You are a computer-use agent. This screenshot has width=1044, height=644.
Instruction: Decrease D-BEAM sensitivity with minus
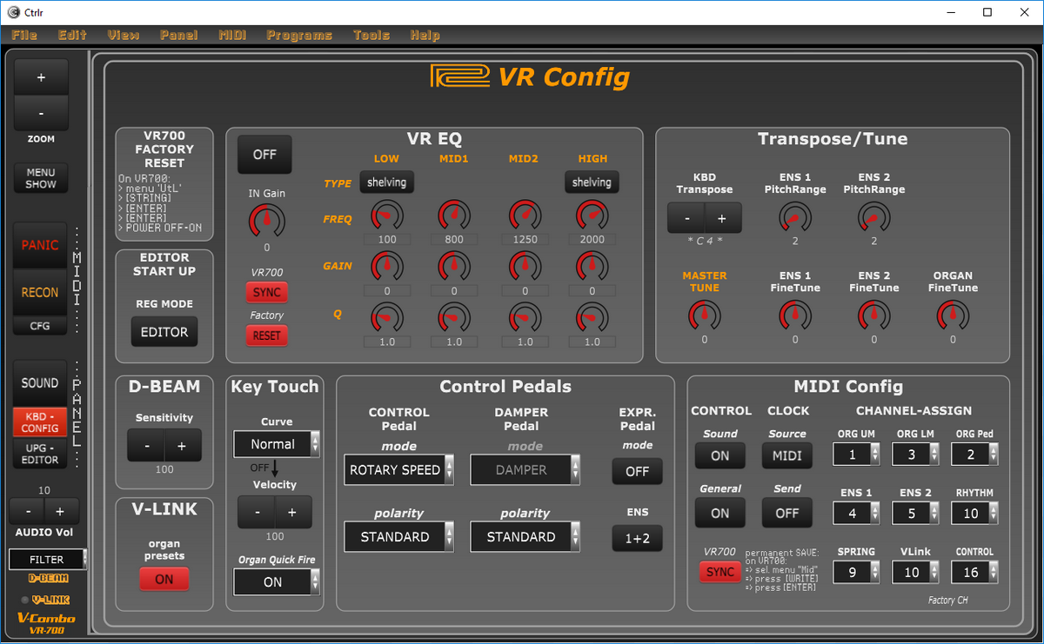pyautogui.click(x=146, y=446)
